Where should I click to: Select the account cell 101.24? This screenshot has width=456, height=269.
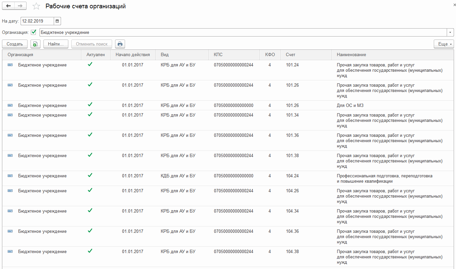click(x=293, y=65)
